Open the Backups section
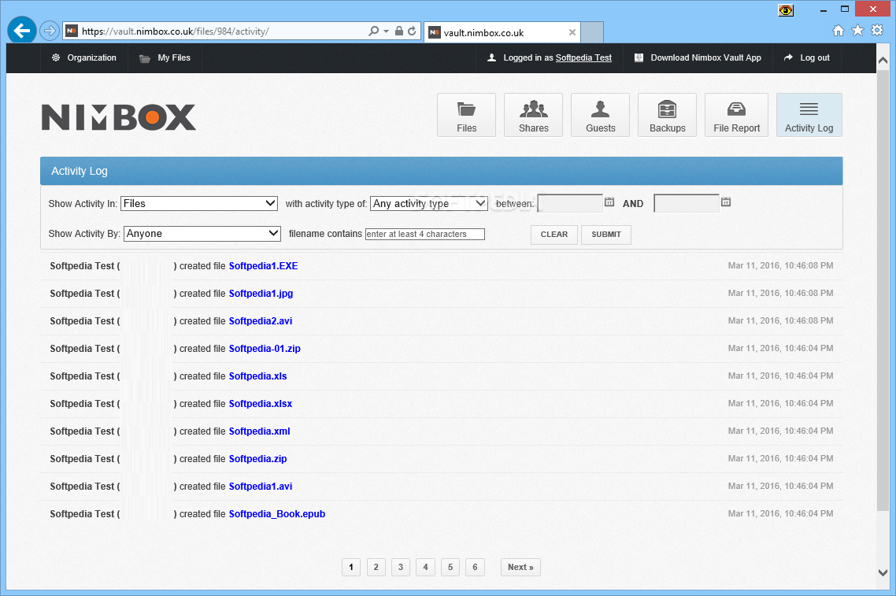896x596 pixels. 667,115
